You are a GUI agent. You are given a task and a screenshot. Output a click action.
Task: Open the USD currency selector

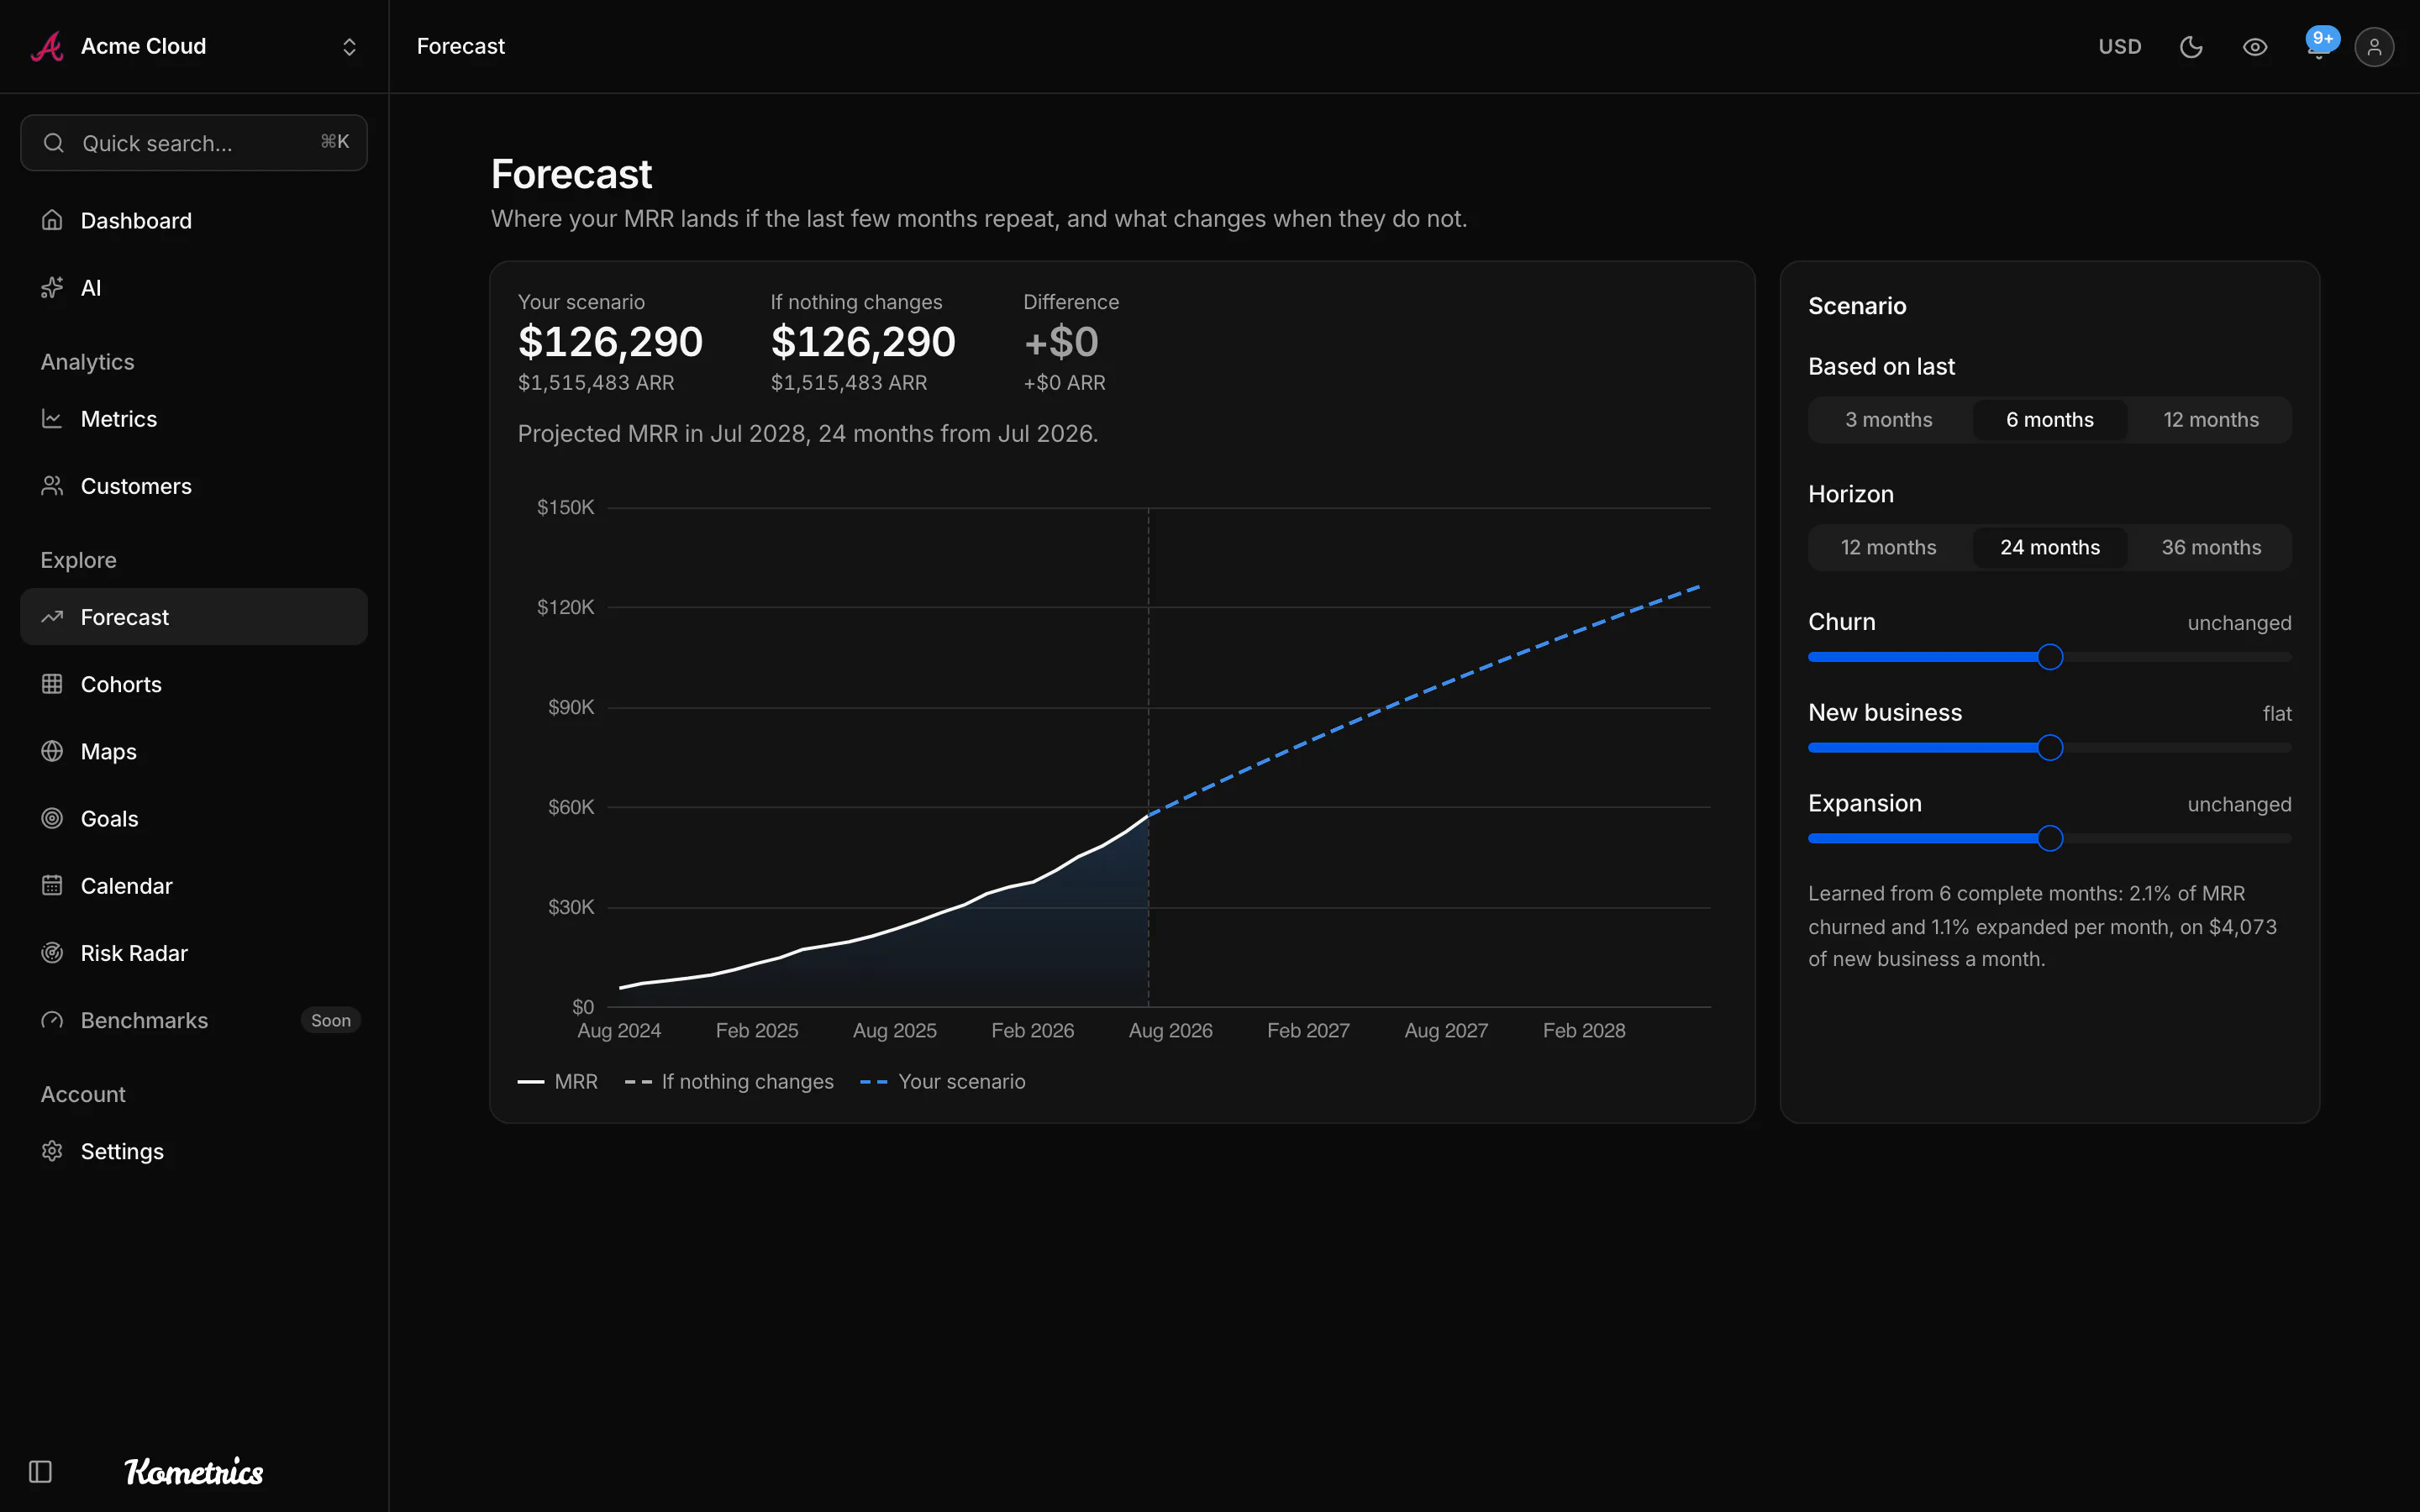[2119, 47]
